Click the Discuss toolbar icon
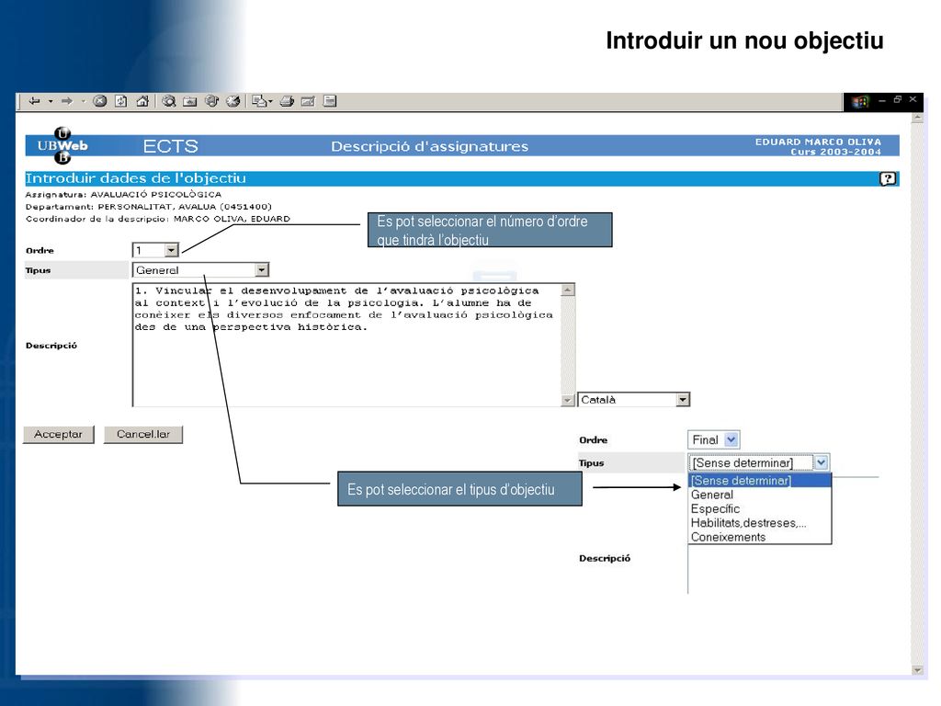Viewport: 941px width, 706px height. click(330, 101)
